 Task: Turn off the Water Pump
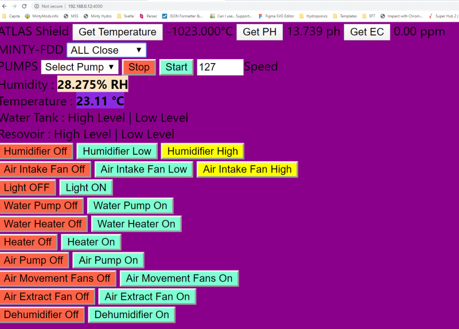tap(41, 206)
